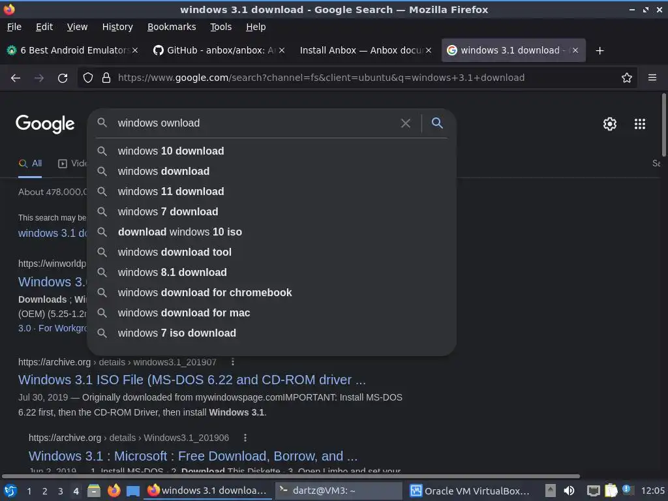
Task: Open the Edit menu
Action: tap(44, 27)
